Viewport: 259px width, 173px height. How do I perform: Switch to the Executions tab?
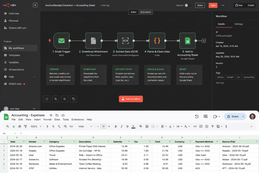(x=145, y=12)
